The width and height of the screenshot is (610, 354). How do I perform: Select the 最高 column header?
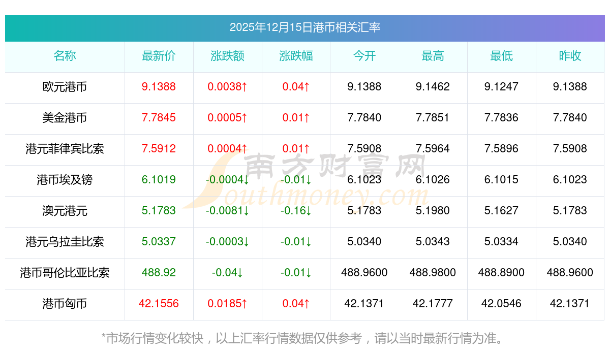click(433, 56)
